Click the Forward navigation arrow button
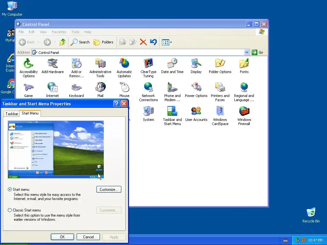 (47, 42)
